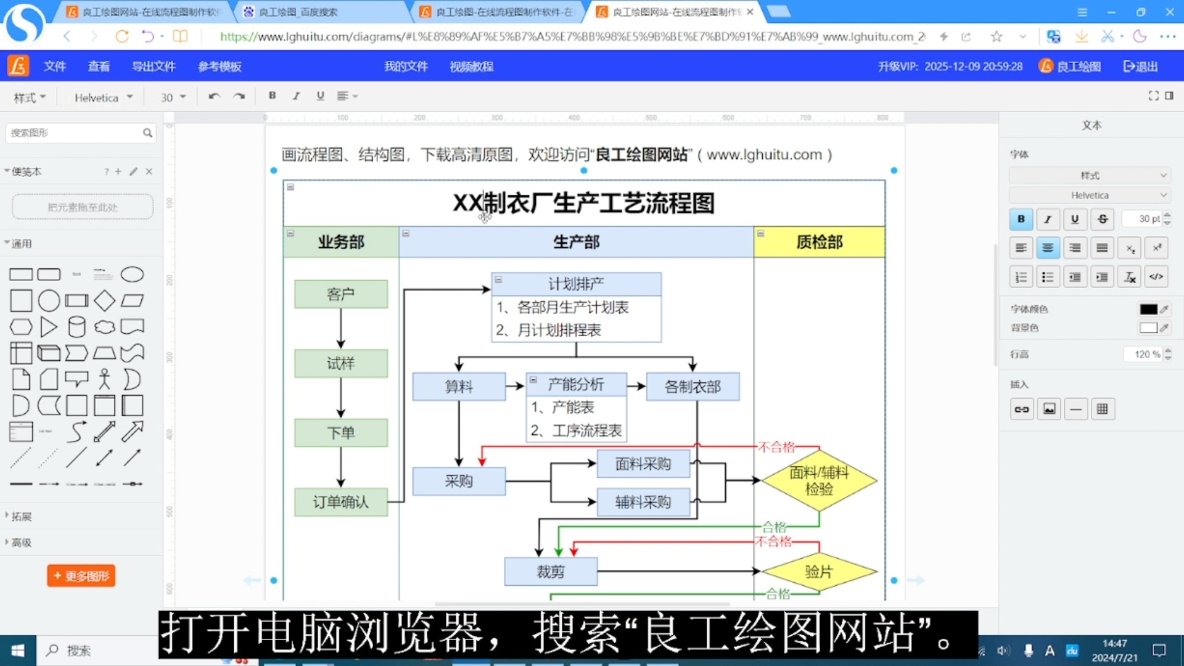The width and height of the screenshot is (1184, 666).
Task: Choose the cylinder shape in the palette
Action: pos(76,327)
